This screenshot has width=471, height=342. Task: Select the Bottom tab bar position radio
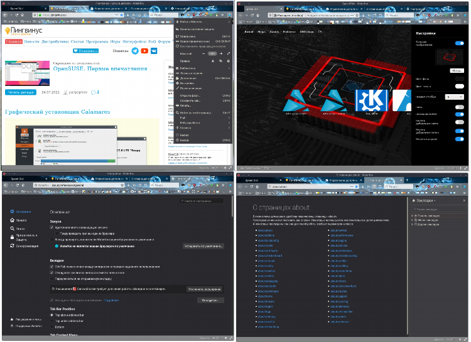tap(51, 327)
